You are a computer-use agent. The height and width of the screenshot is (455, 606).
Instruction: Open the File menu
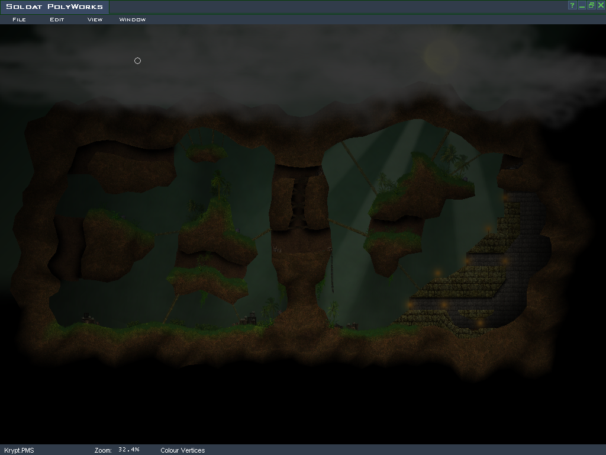[19, 20]
